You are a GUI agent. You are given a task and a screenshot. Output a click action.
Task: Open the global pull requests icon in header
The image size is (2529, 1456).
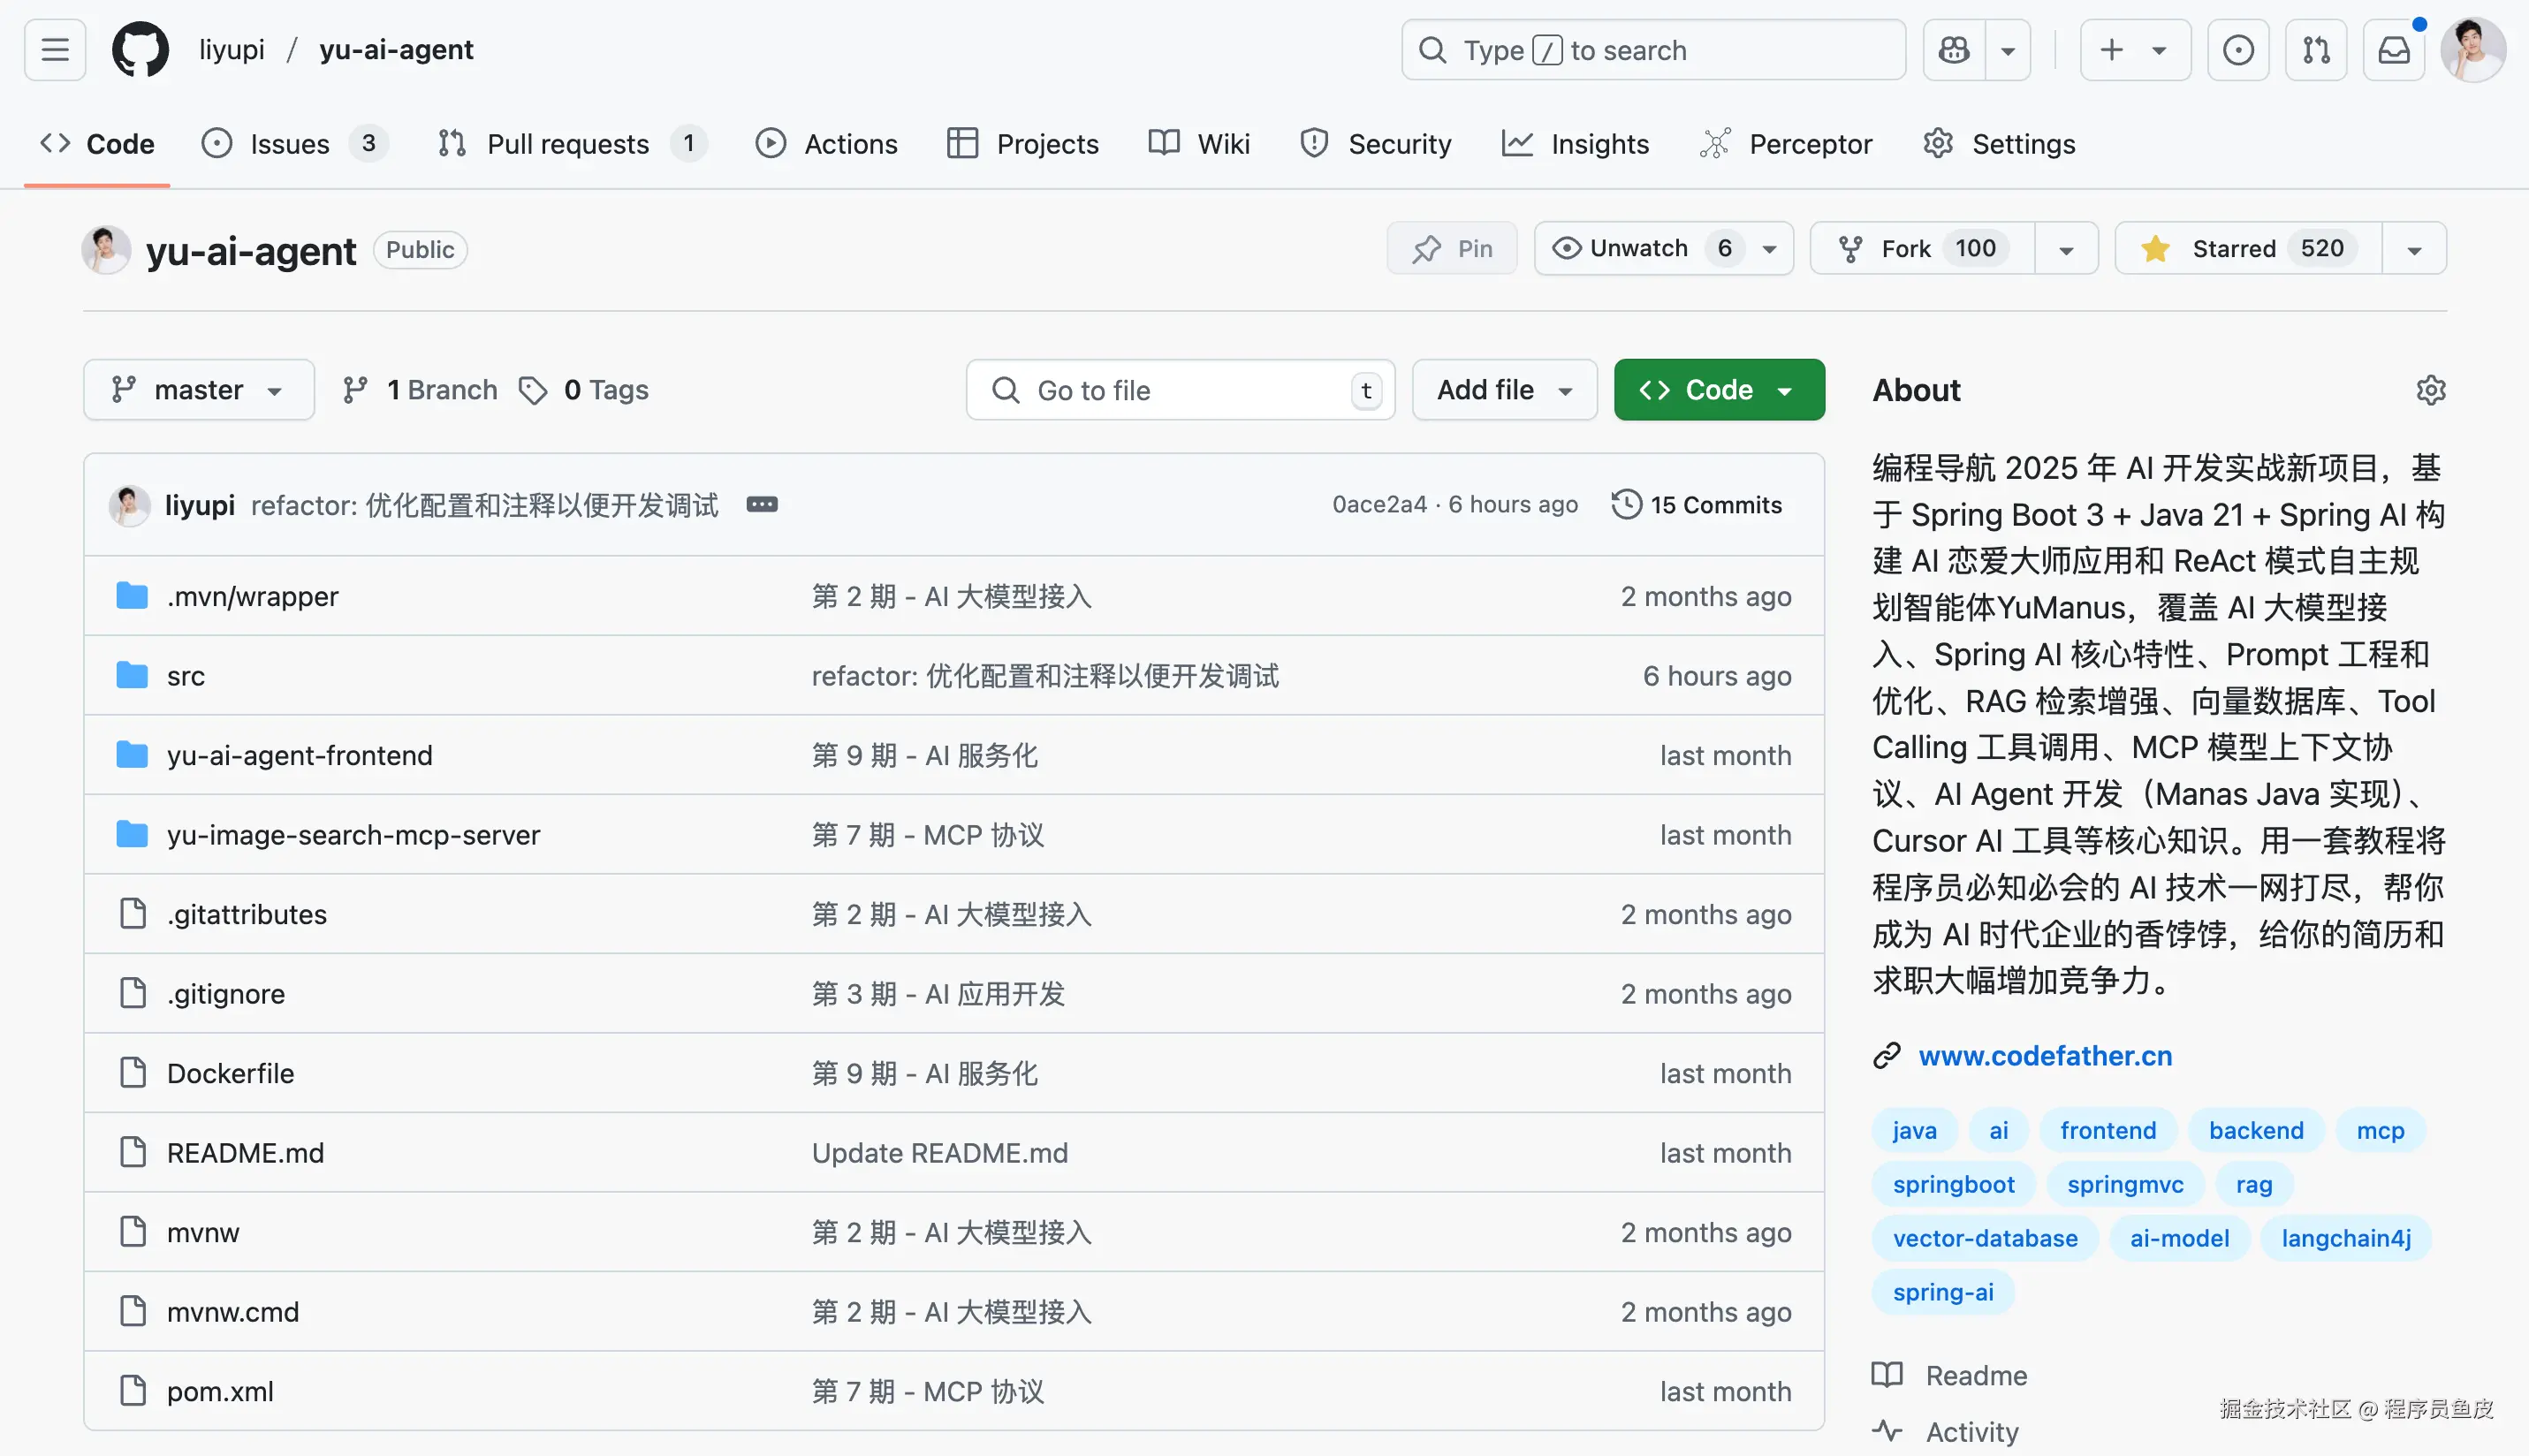pos(2316,50)
